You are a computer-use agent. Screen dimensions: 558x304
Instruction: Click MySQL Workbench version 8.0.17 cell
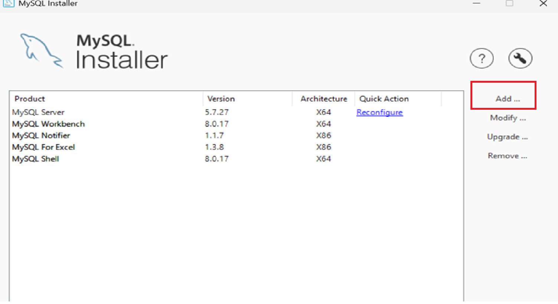pos(217,124)
